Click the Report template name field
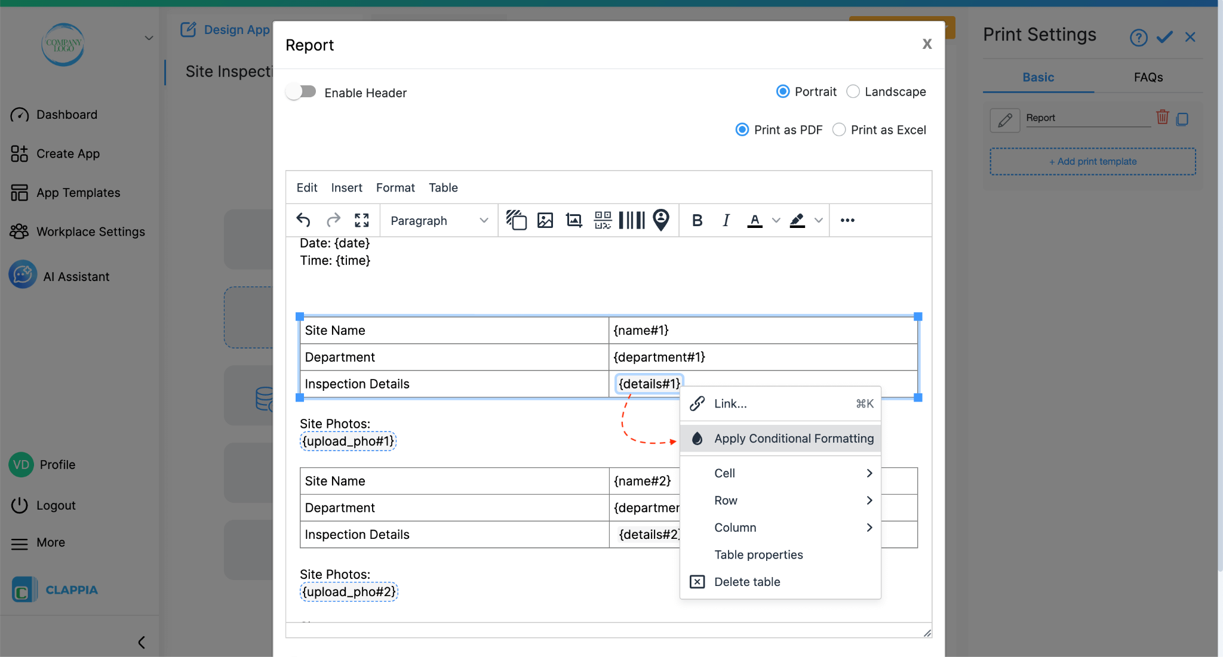Image resolution: width=1223 pixels, height=657 pixels. pyautogui.click(x=1087, y=118)
